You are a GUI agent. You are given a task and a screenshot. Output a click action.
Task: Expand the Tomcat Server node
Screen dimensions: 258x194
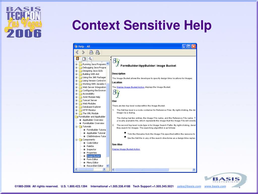pyautogui.click(x=76, y=100)
